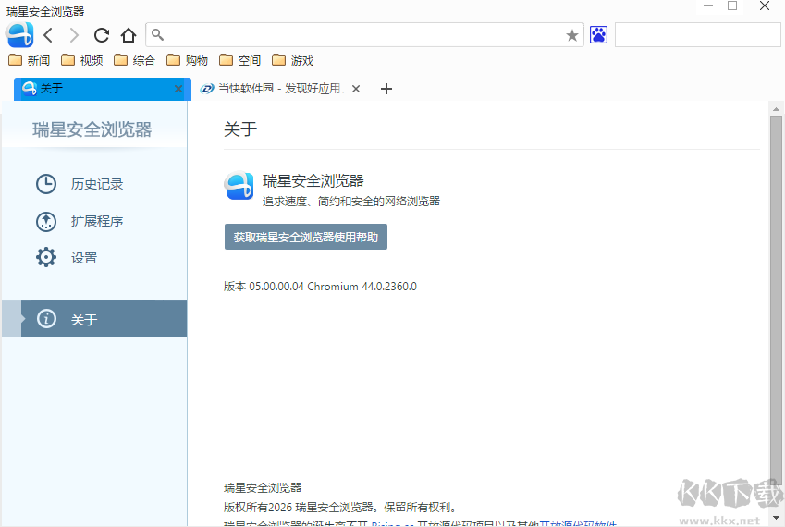The width and height of the screenshot is (785, 527).
Task: Reload the page with refresh icon
Action: tap(102, 35)
